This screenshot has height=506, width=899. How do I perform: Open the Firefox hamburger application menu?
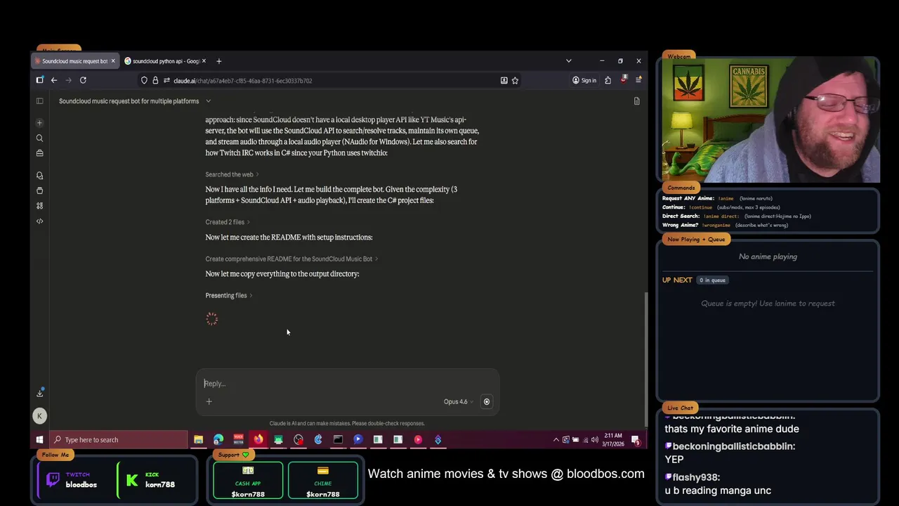coord(638,80)
